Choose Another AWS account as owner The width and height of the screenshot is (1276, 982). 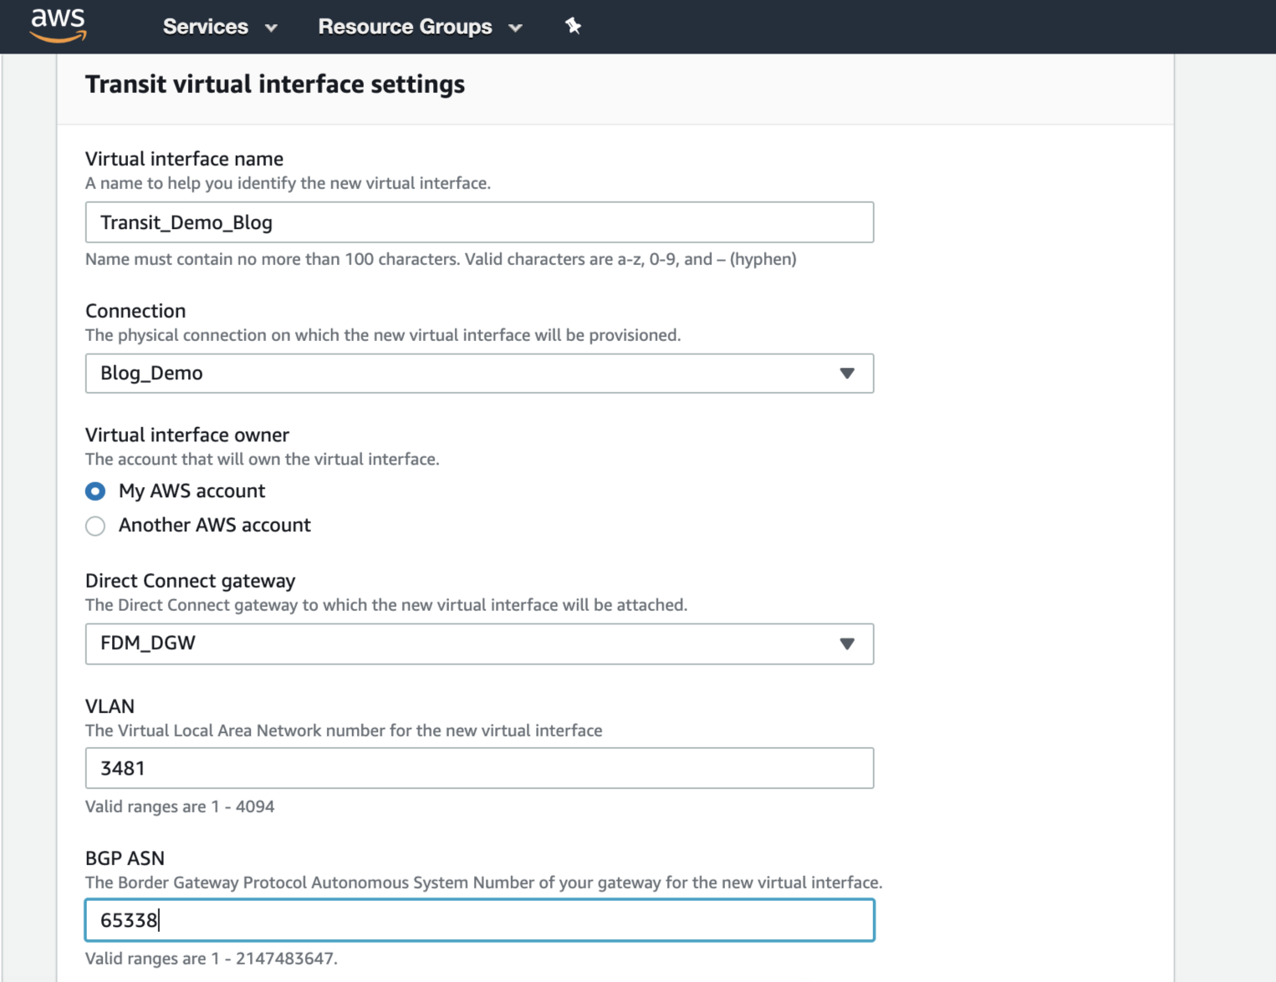pos(95,526)
